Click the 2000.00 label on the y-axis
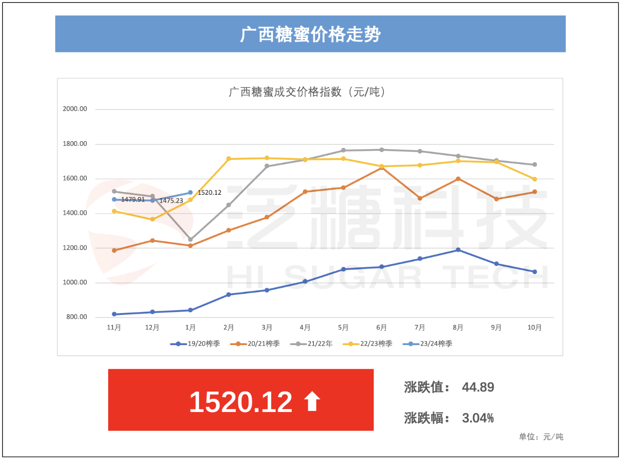Viewport: 621px width, 459px height. click(75, 109)
